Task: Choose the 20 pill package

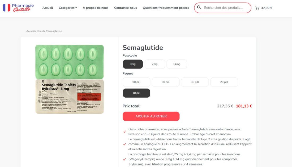Action: pyautogui.click(x=224, y=82)
